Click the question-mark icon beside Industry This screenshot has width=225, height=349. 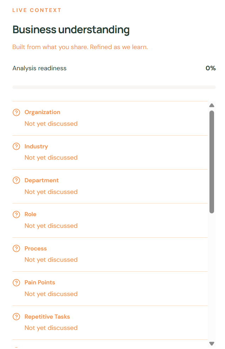click(16, 147)
